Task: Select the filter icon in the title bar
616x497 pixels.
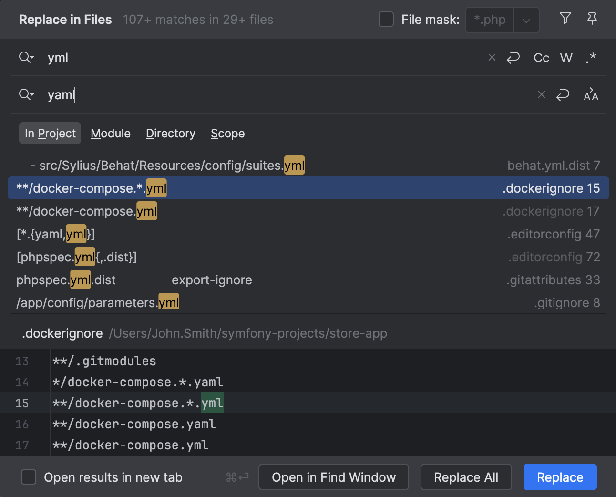Action: (565, 19)
